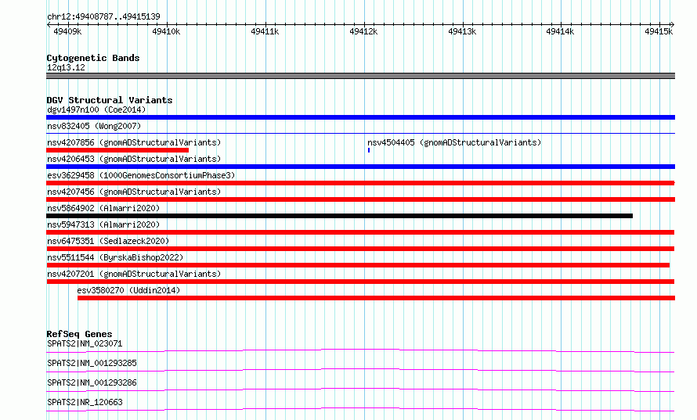Click the nsv832405 (Wong2007) label
Image resolution: width=697 pixels, height=420 pixels.
[94, 126]
